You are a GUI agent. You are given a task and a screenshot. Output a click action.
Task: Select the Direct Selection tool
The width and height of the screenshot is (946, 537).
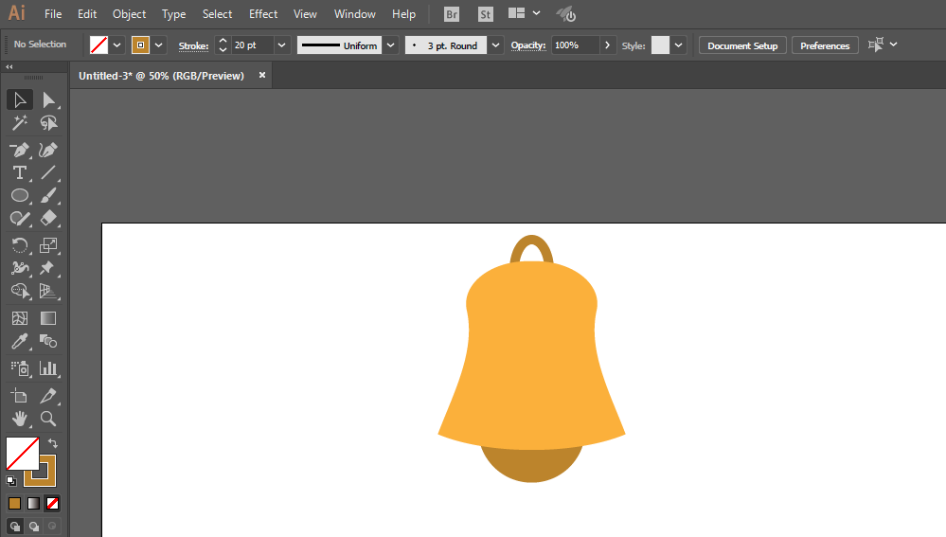48,100
